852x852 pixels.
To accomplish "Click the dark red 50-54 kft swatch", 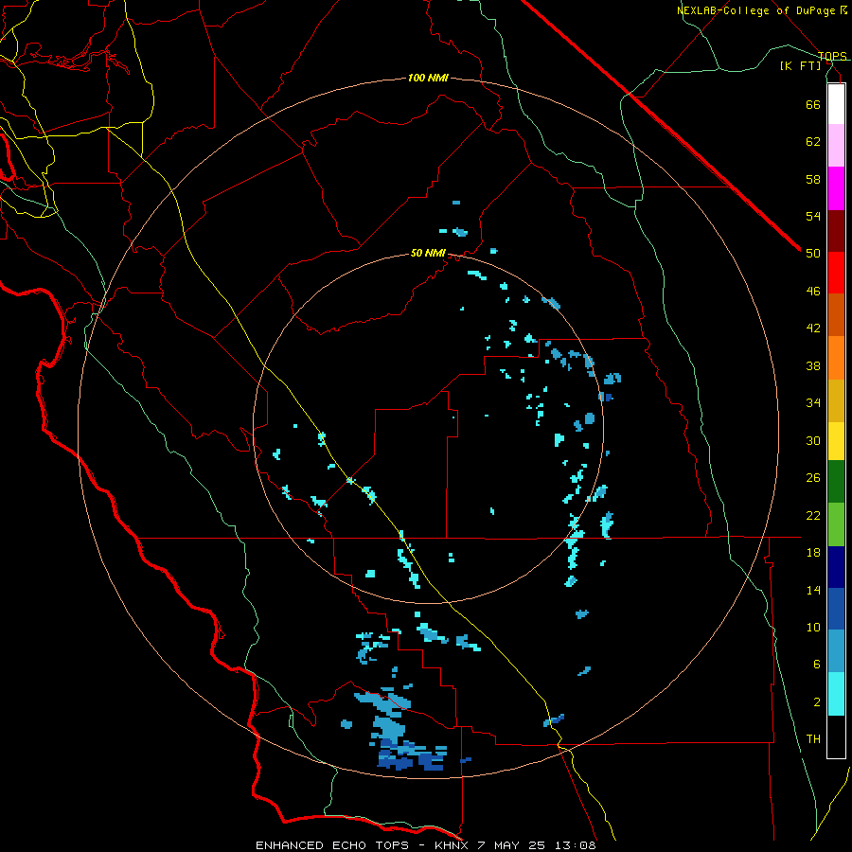I will [836, 231].
